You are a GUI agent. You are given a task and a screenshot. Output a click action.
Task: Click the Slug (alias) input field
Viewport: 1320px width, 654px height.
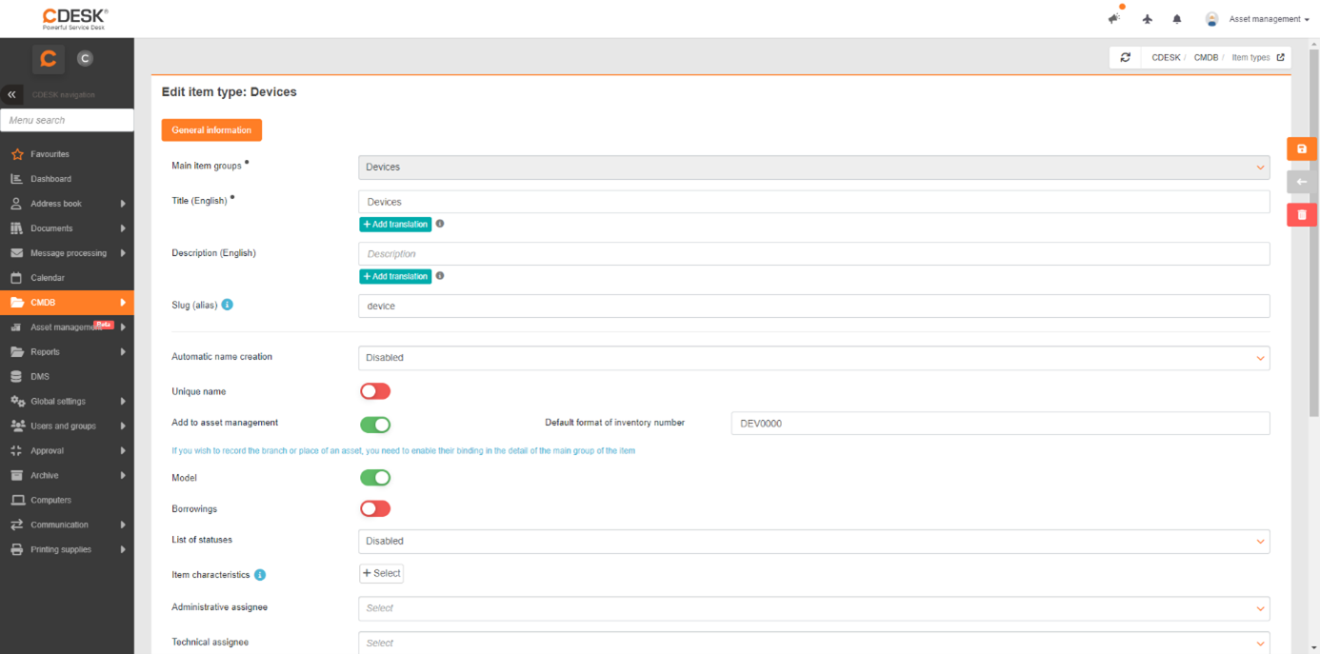tap(814, 306)
